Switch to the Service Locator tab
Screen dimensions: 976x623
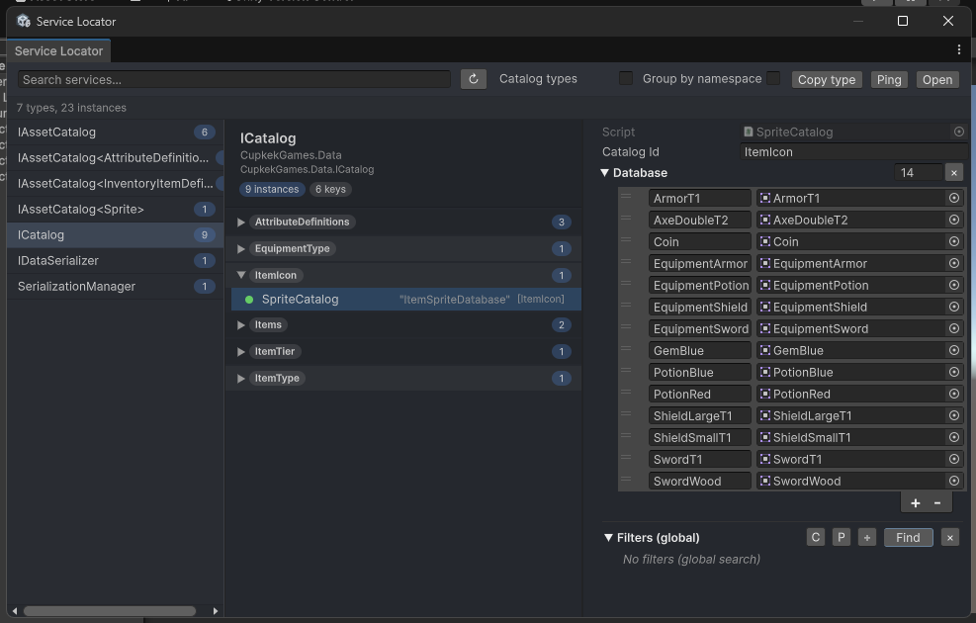point(58,50)
